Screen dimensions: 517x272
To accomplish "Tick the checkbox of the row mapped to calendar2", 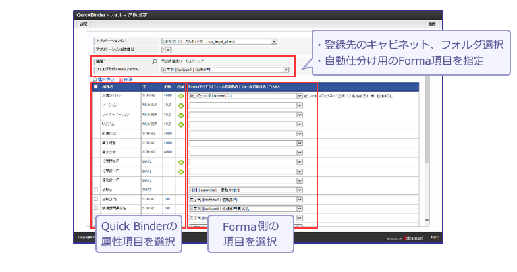I will (96, 190).
